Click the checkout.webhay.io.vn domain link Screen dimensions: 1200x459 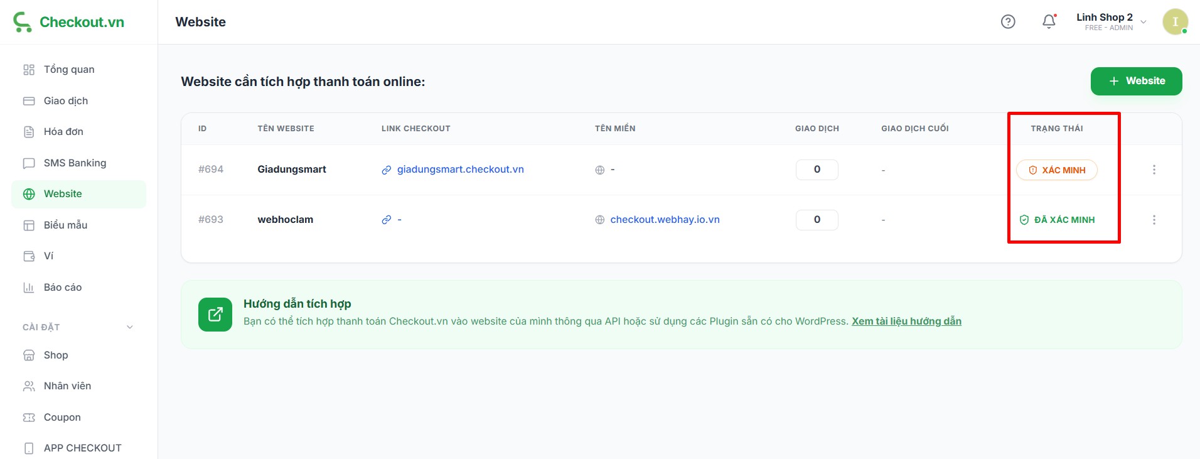point(665,220)
